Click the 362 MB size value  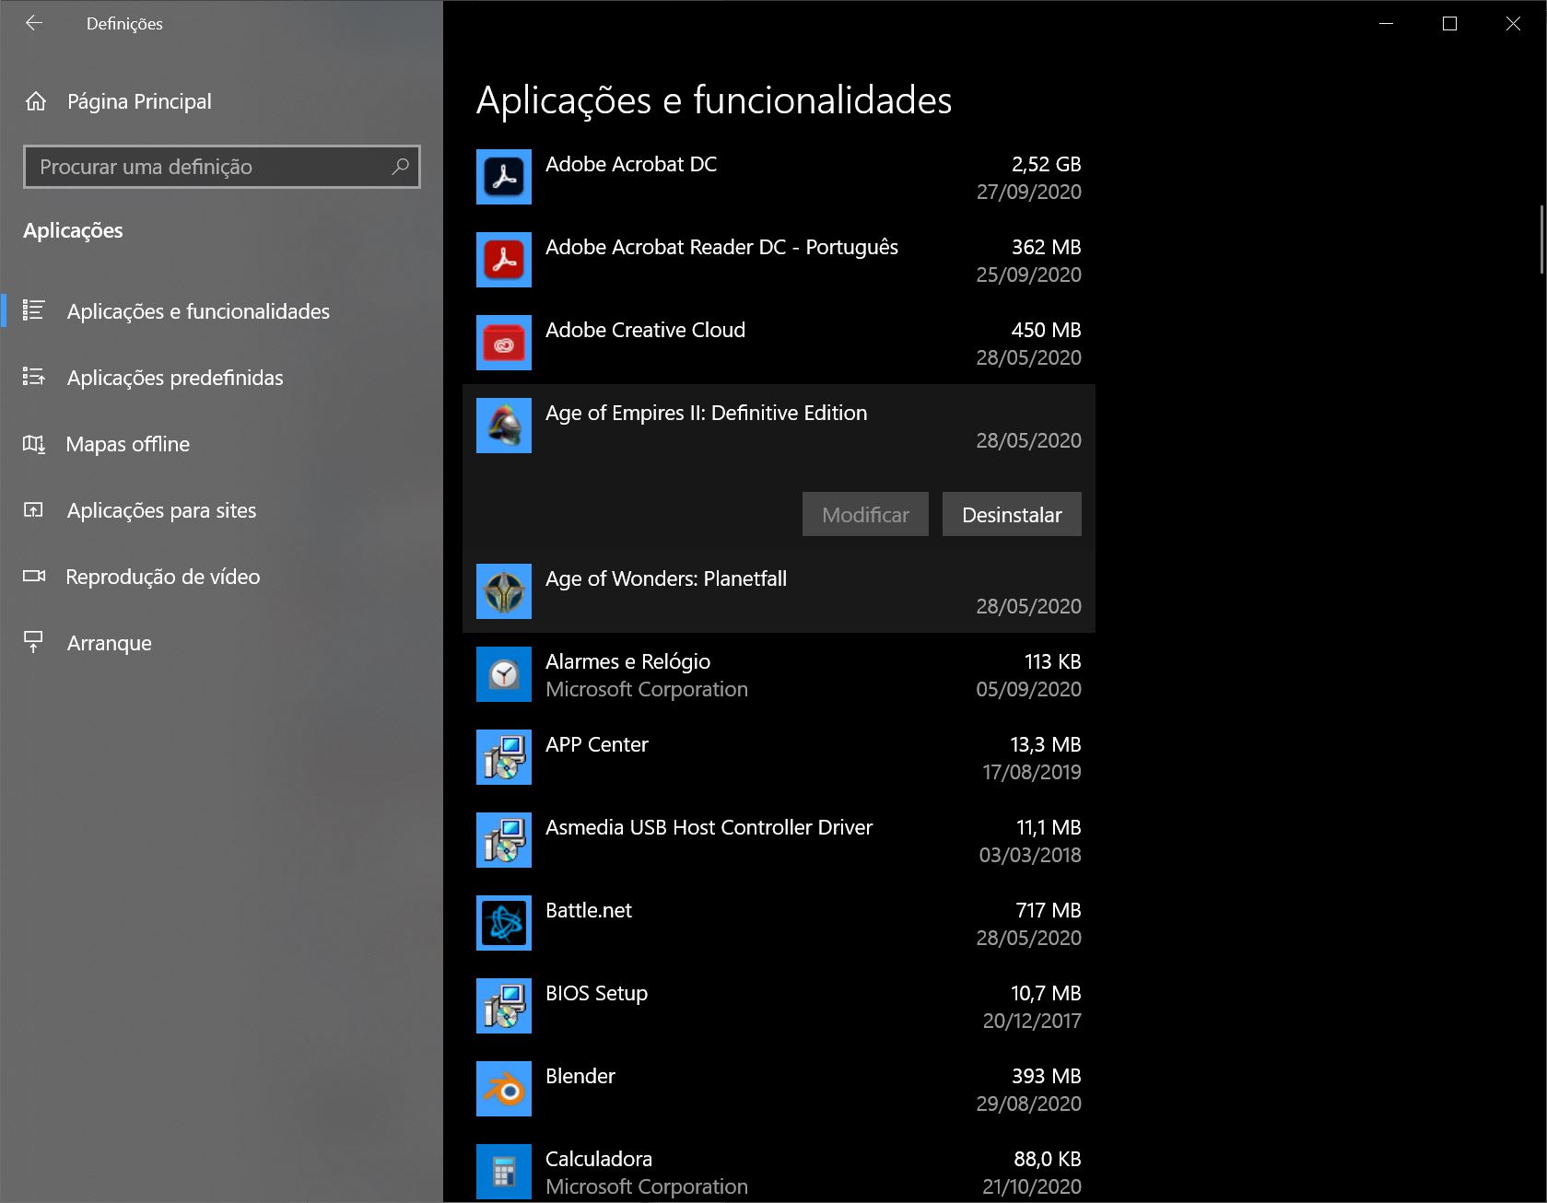[1046, 247]
